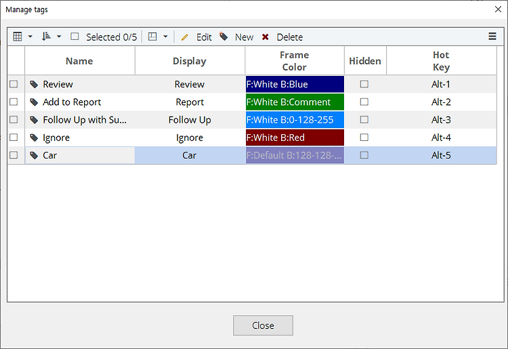Click the Alt-5 hot key cell
The height and width of the screenshot is (349, 508).
pyautogui.click(x=441, y=155)
